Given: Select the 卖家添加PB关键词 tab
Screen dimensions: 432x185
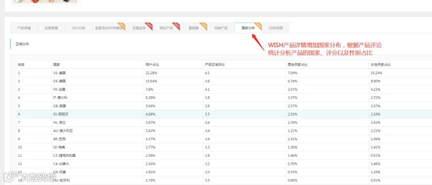Looking at the screenshot, I should point(108,28).
